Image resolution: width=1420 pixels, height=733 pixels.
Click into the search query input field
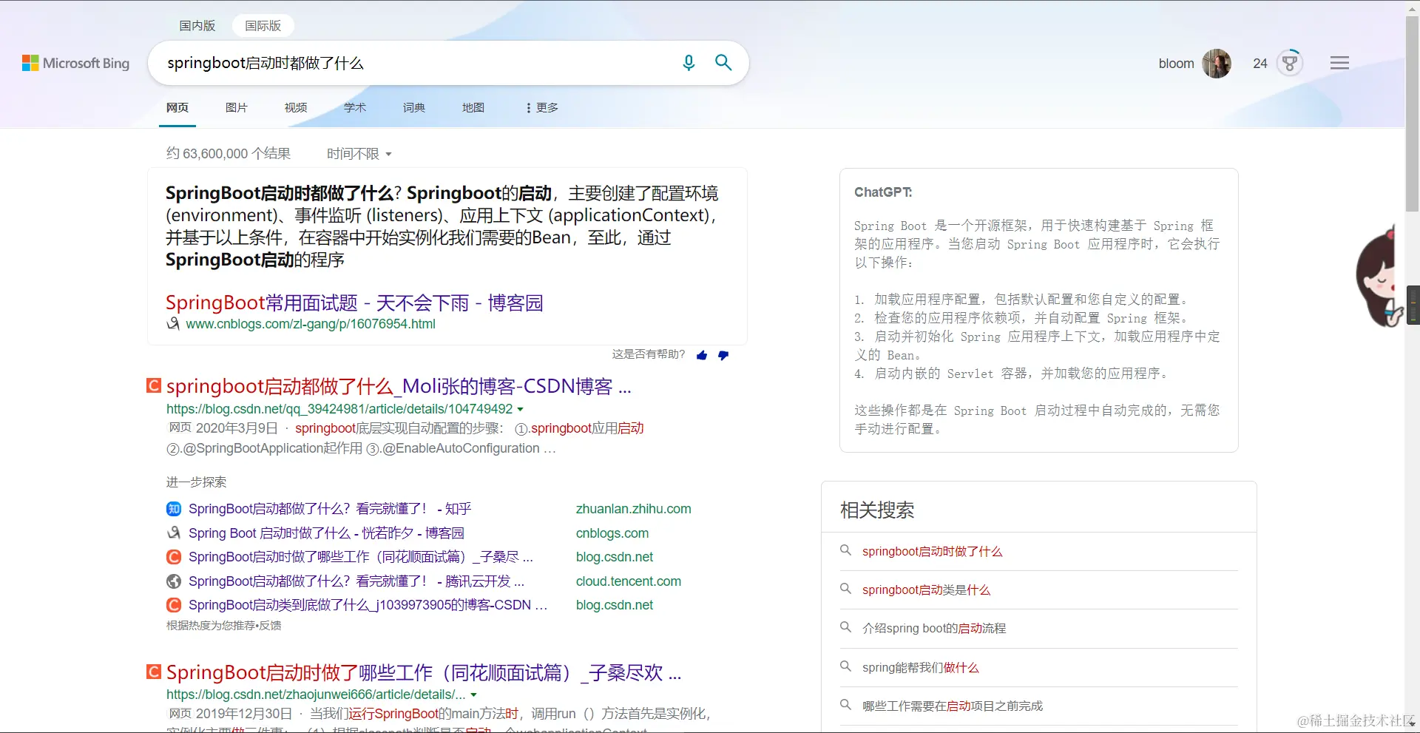[418, 63]
